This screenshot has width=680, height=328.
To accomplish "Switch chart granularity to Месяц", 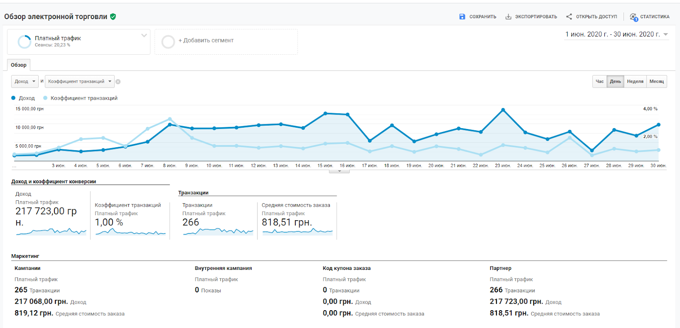I will pyautogui.click(x=656, y=81).
